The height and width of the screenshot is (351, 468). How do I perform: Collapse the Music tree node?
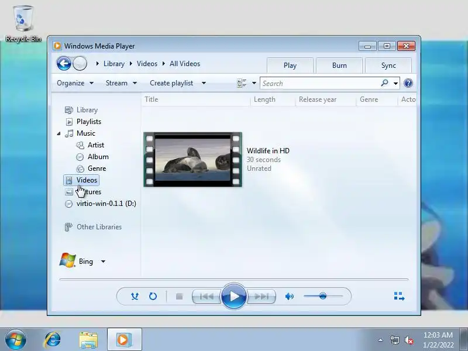click(x=59, y=133)
